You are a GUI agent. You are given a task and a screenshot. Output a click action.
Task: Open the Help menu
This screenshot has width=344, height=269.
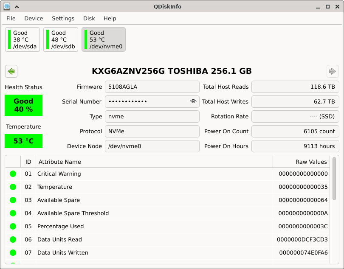(110, 18)
